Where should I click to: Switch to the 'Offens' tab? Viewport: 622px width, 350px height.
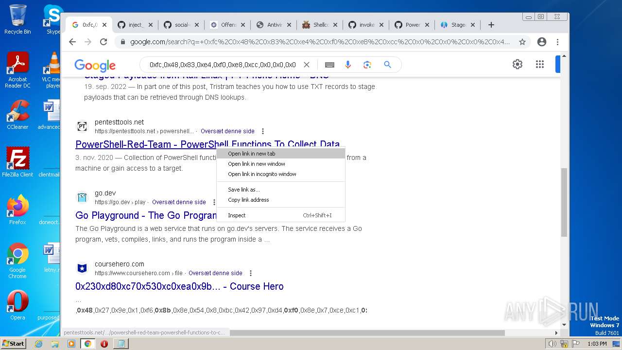tap(227, 25)
